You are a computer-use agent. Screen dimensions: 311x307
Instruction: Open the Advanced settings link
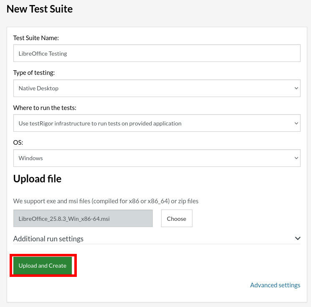(x=275, y=285)
